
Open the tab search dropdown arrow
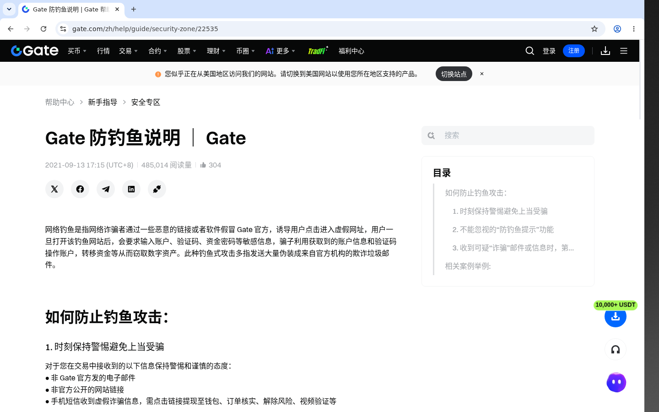tap(9, 9)
